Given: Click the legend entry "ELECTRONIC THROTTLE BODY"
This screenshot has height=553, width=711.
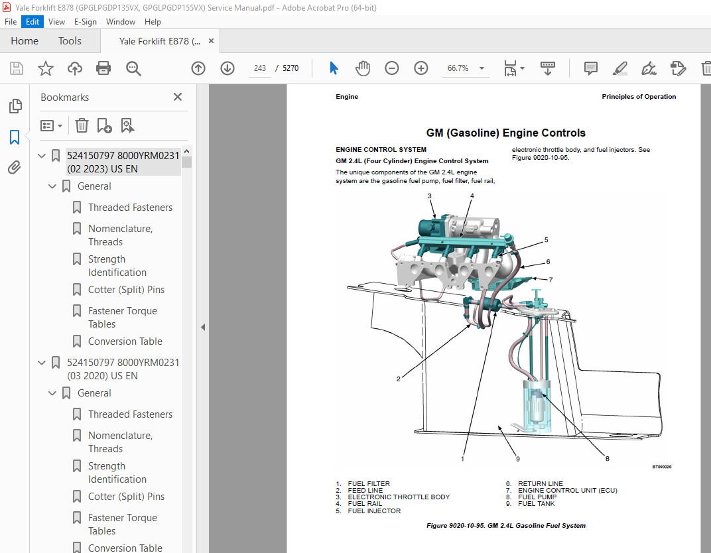Looking at the screenshot, I should click(399, 497).
